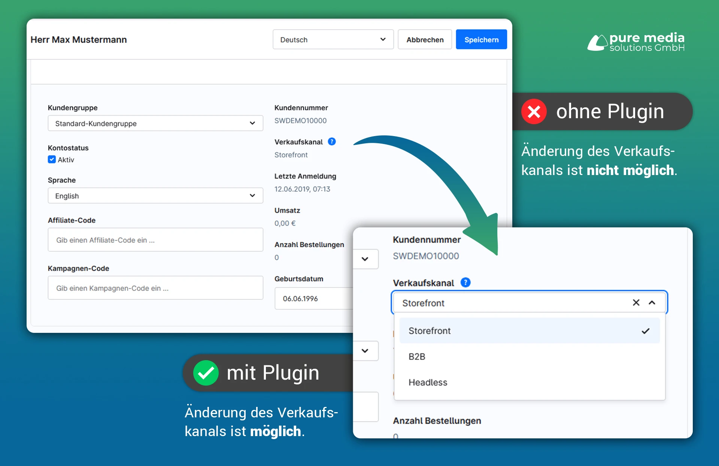Click the red X icon beside 'ohne Plugin'
The height and width of the screenshot is (466, 719).
[x=534, y=111]
